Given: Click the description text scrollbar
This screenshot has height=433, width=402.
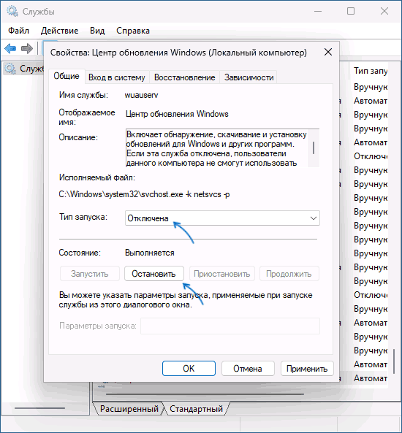Looking at the screenshot, I should coord(314,147).
